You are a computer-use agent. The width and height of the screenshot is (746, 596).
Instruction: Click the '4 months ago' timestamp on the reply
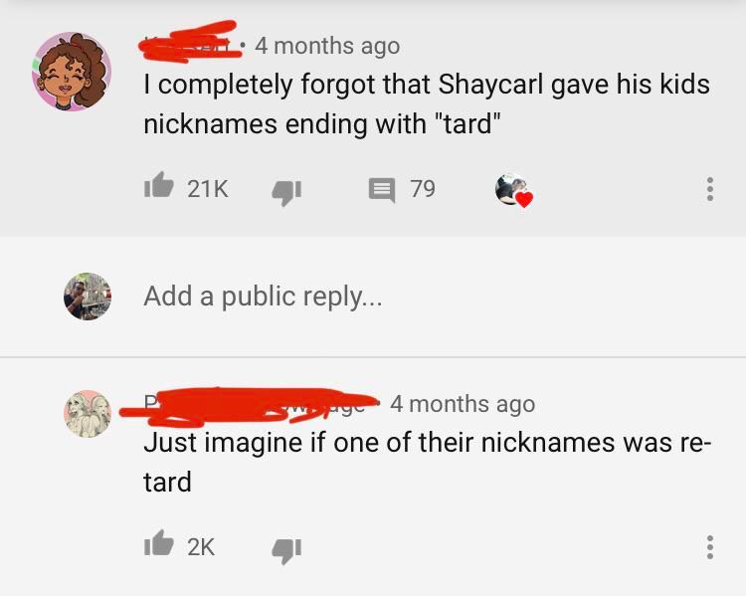463,404
